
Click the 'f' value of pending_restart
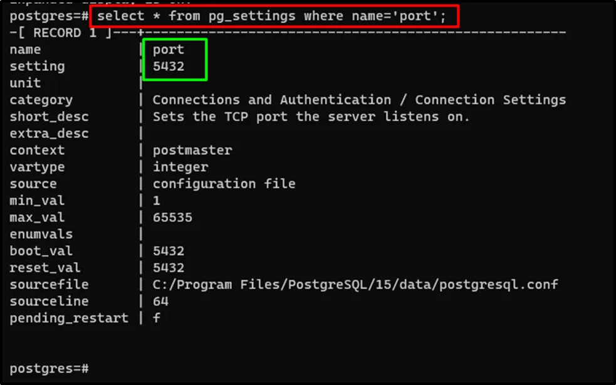point(156,319)
